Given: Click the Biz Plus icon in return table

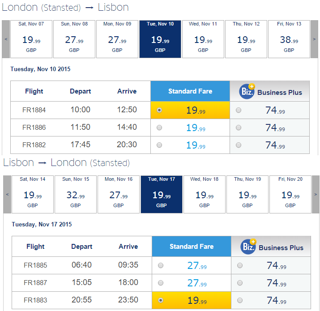Looking at the screenshot, I should click(248, 247).
